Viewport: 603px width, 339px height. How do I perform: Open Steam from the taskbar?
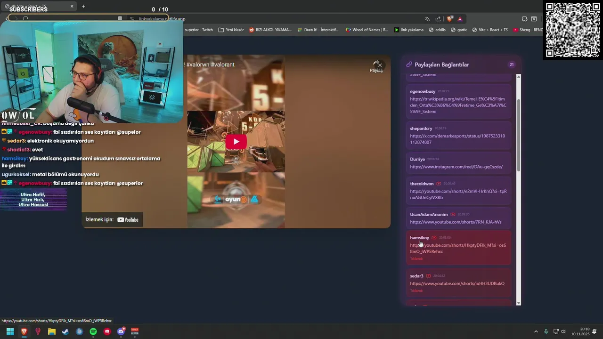coord(65,331)
